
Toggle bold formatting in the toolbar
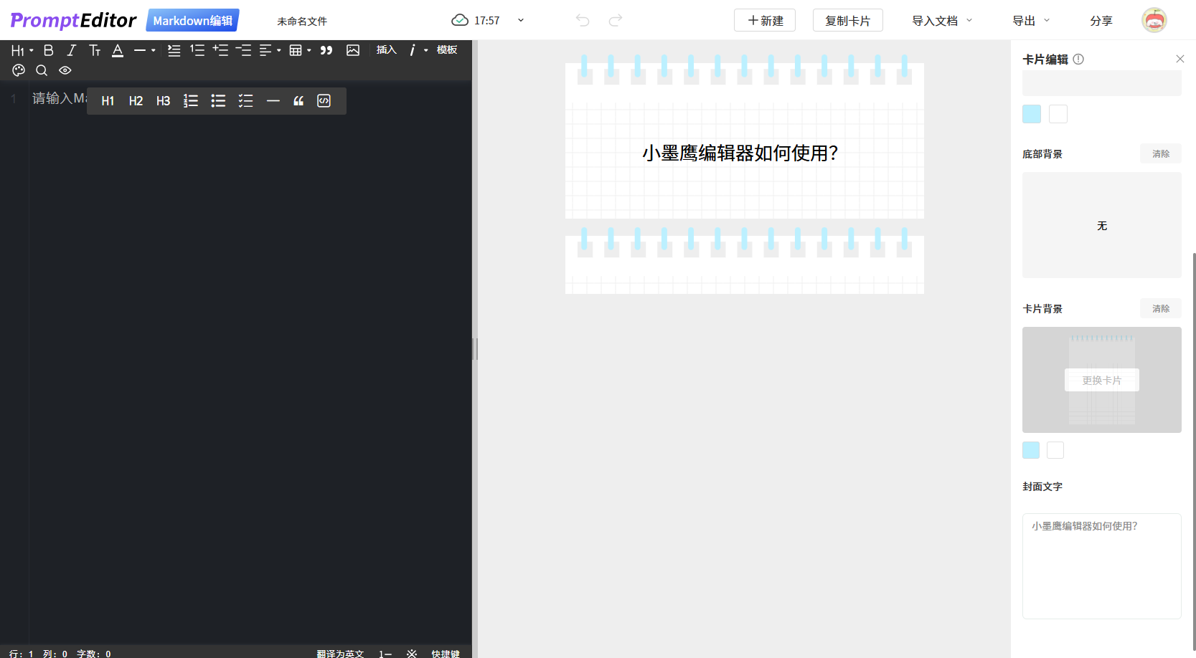point(49,50)
